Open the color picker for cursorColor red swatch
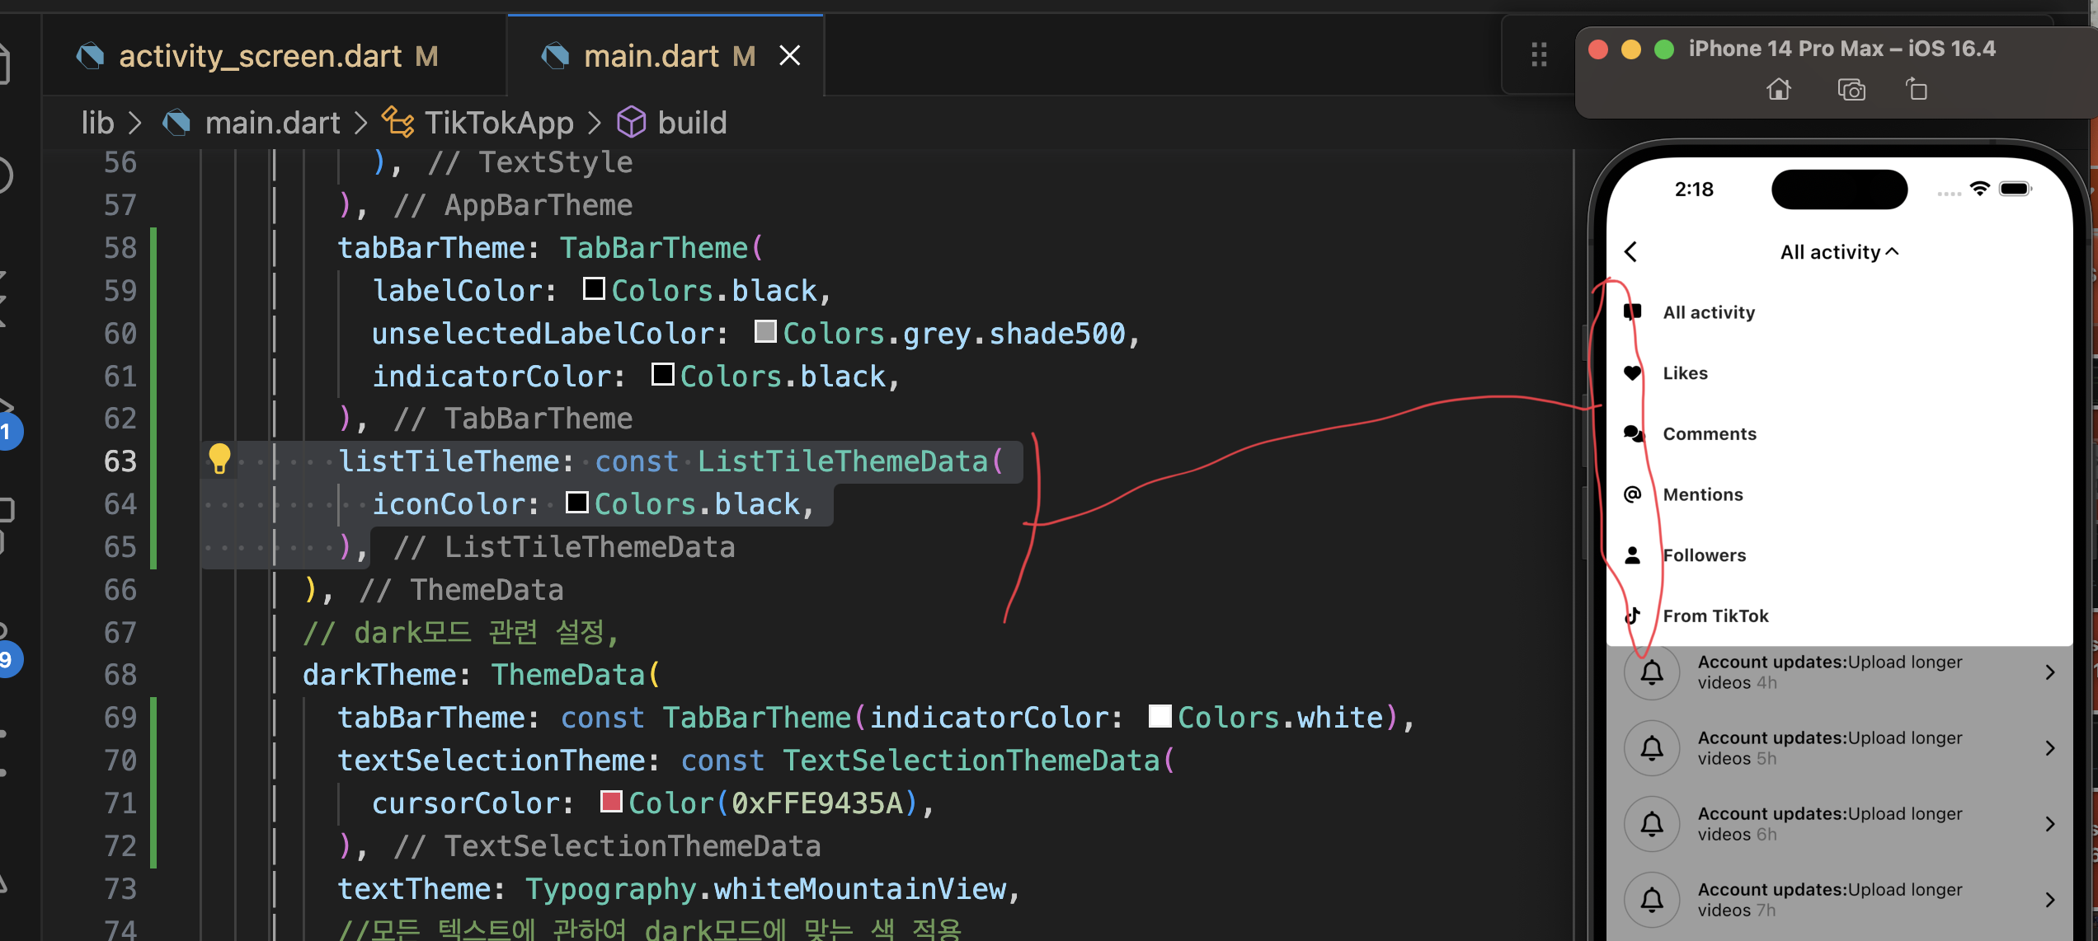This screenshot has height=941, width=2098. click(611, 802)
